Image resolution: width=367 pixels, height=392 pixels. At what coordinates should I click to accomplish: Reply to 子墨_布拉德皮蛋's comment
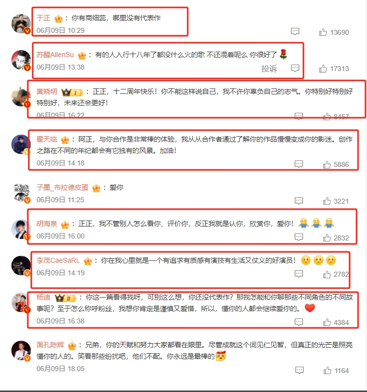pyautogui.click(x=299, y=201)
